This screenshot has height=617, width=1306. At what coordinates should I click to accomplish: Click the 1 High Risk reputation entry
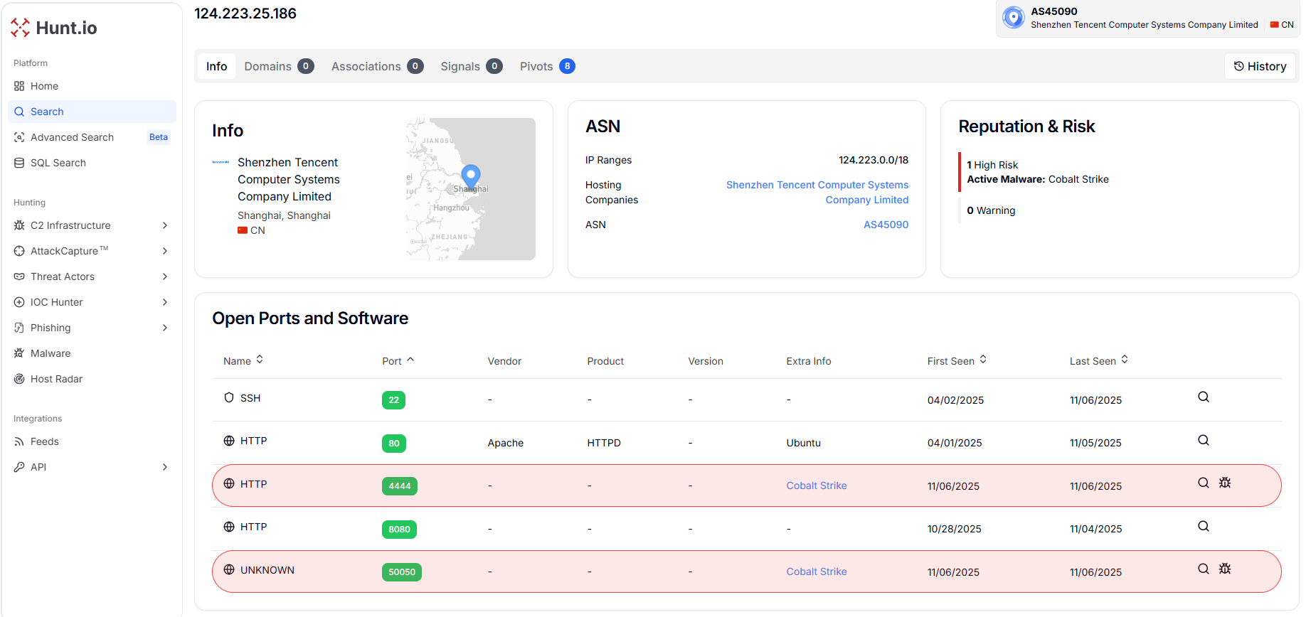point(992,165)
